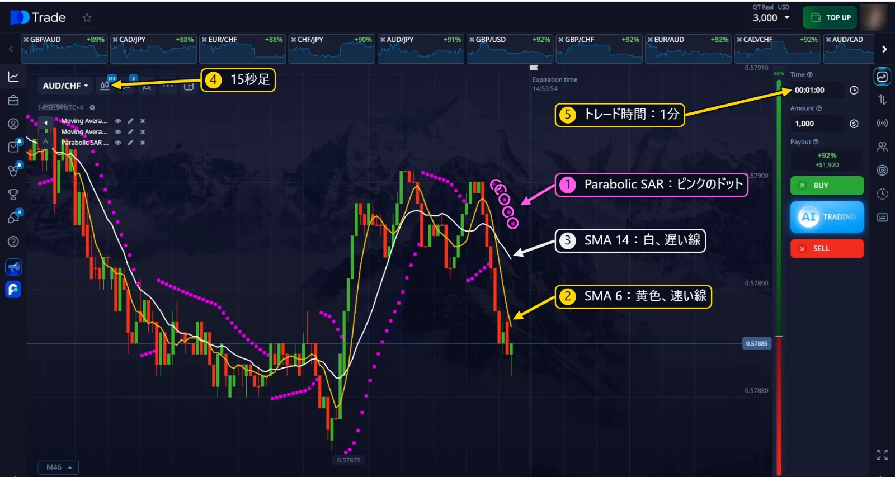Click the green BUY button

coord(827,186)
